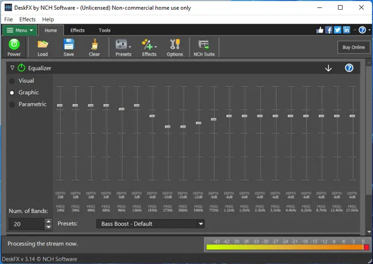Image resolution: width=373 pixels, height=264 pixels.
Task: Click the LinkedIn share icon
Action: coord(347,30)
